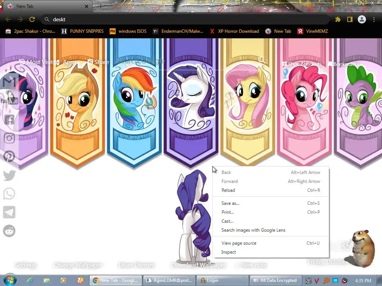The width and height of the screenshot is (382, 286).
Task: Select View page source menu entry
Action: (271, 243)
